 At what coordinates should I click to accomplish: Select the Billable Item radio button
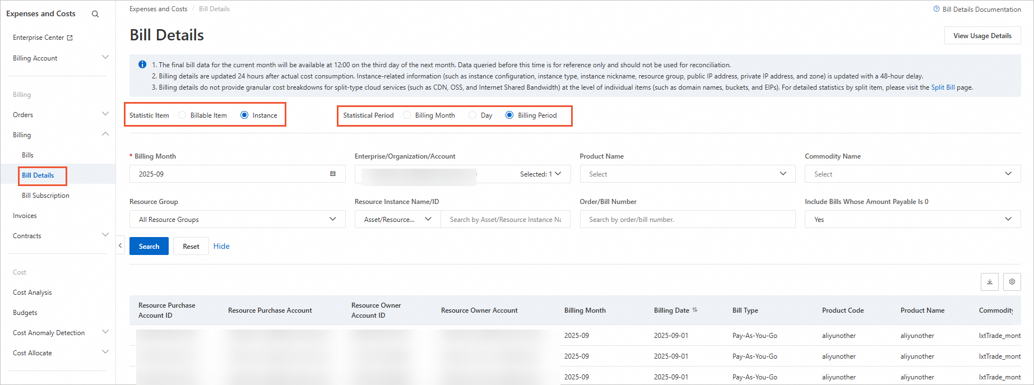[x=182, y=115]
